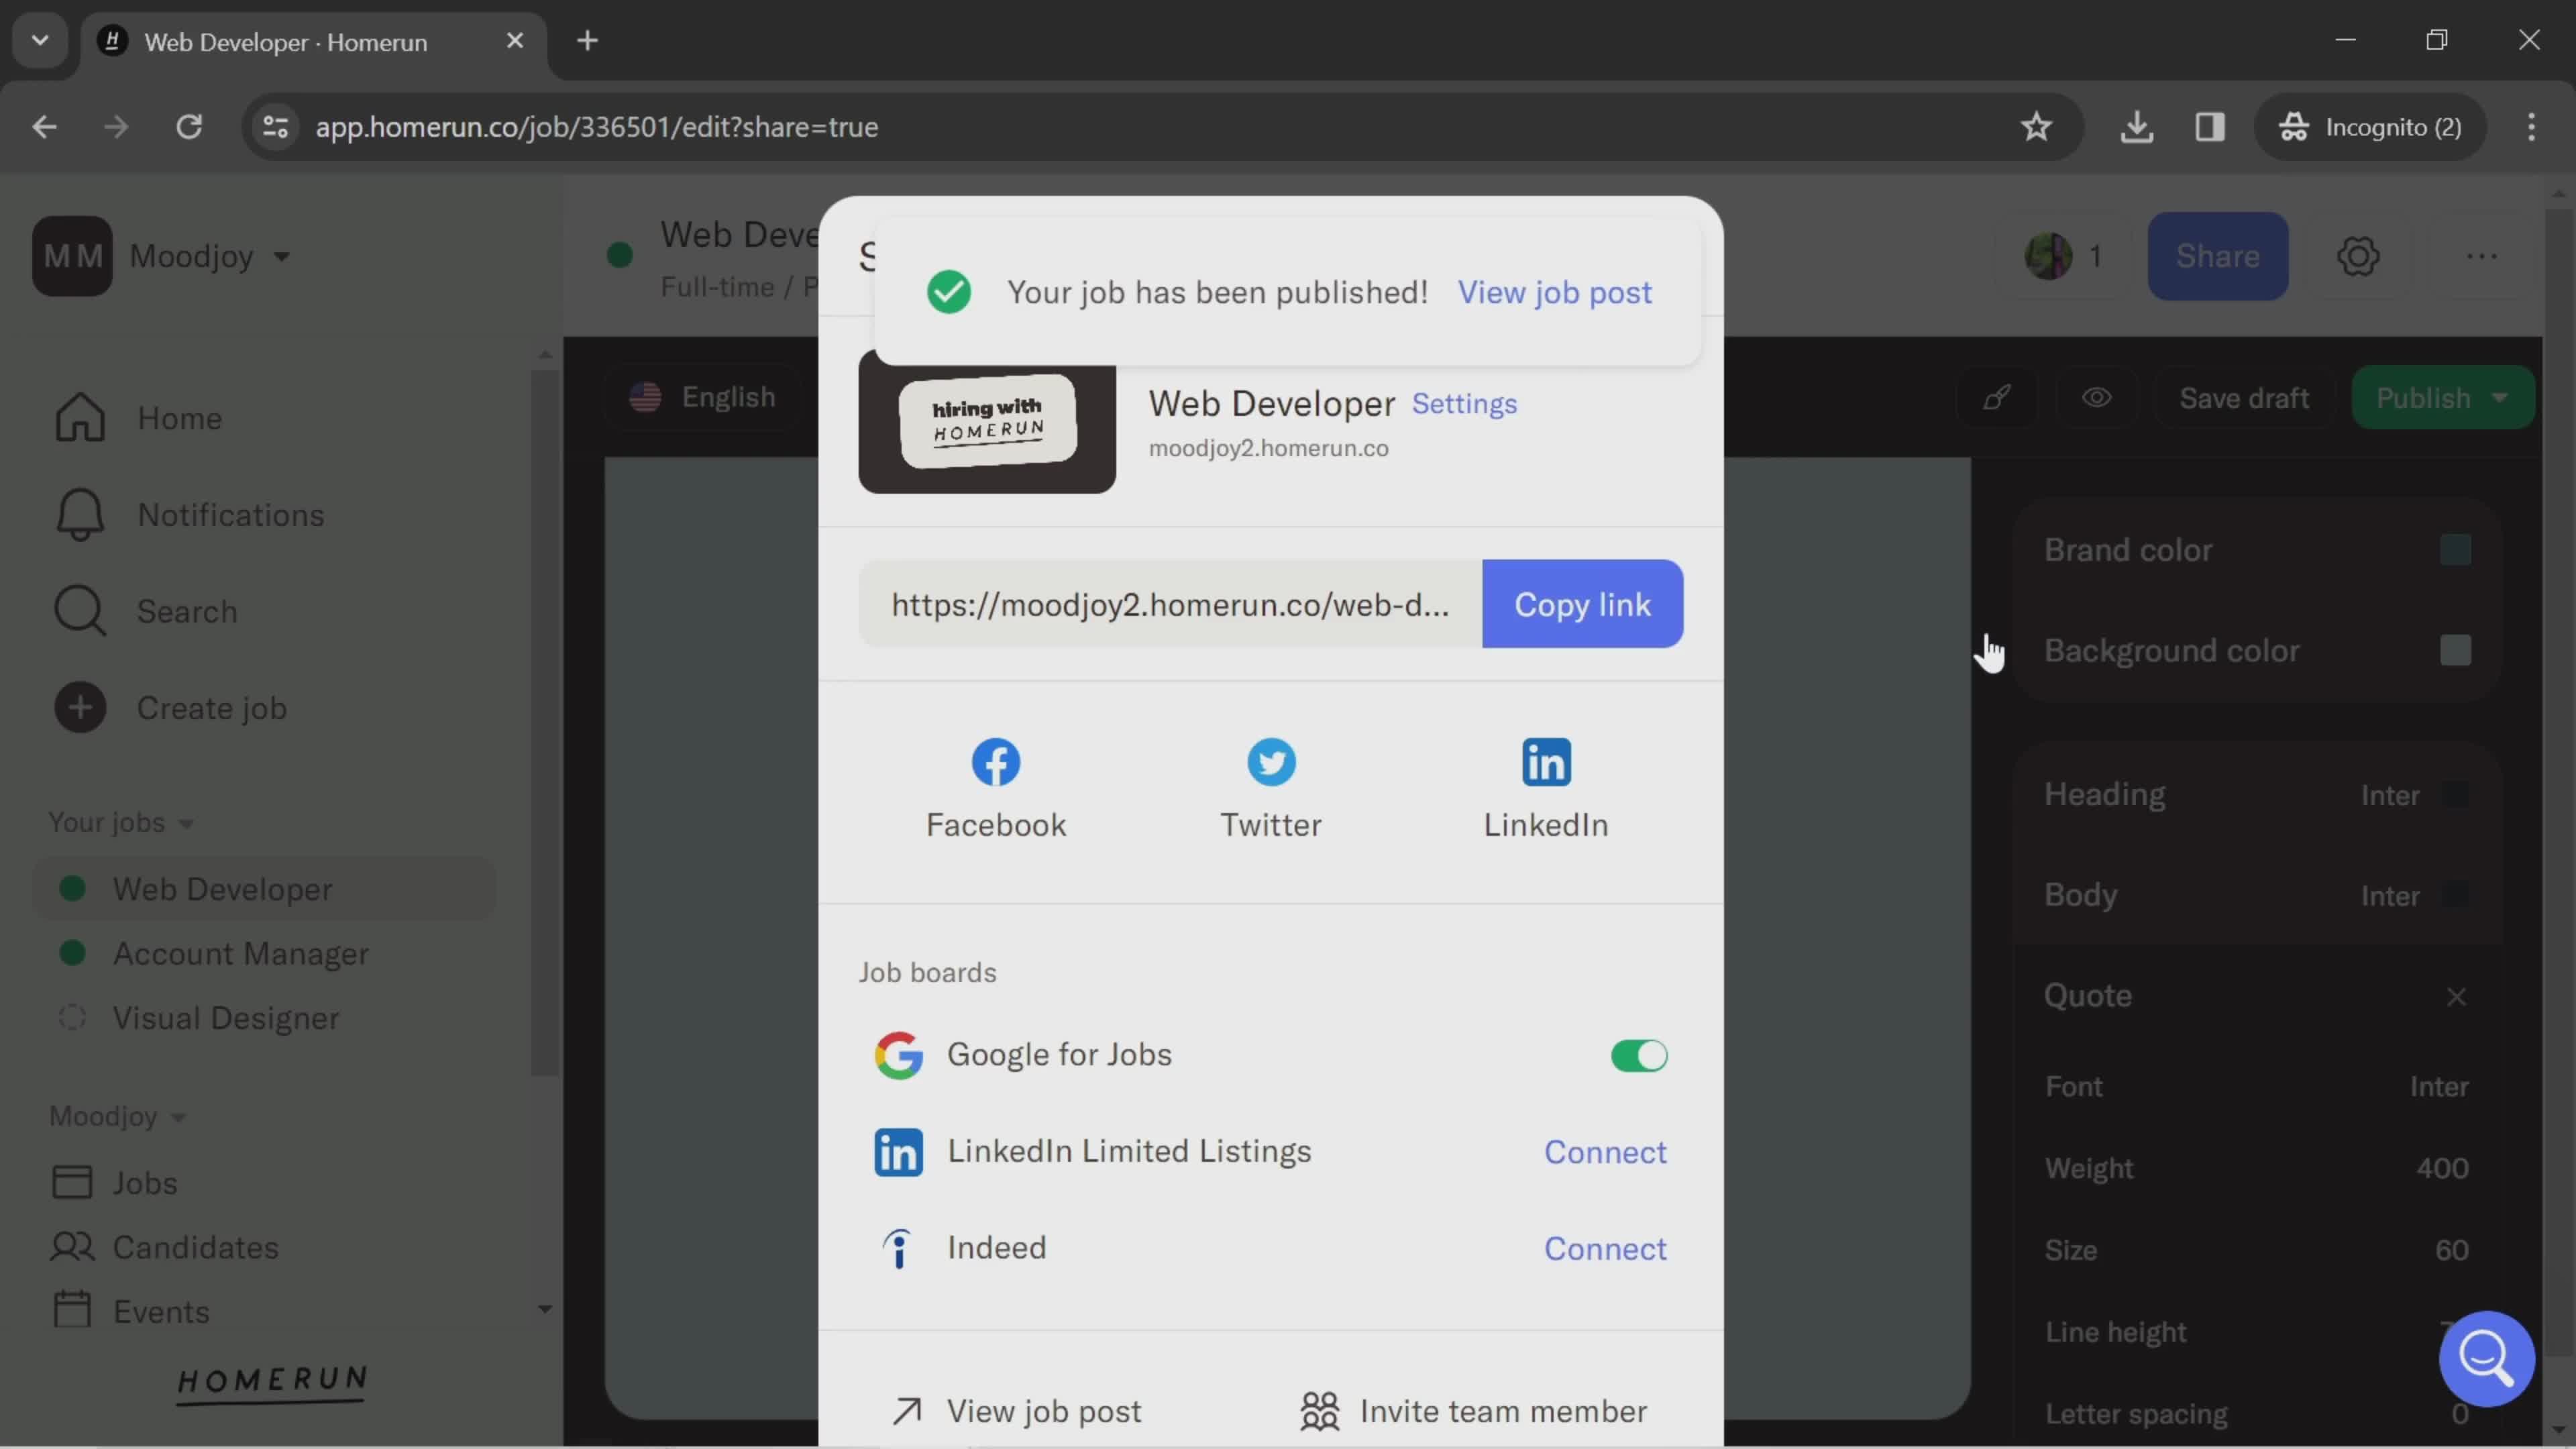The height and width of the screenshot is (1449, 2576).
Task: Click the hiring with Homerun thumbnail
Action: point(987,422)
